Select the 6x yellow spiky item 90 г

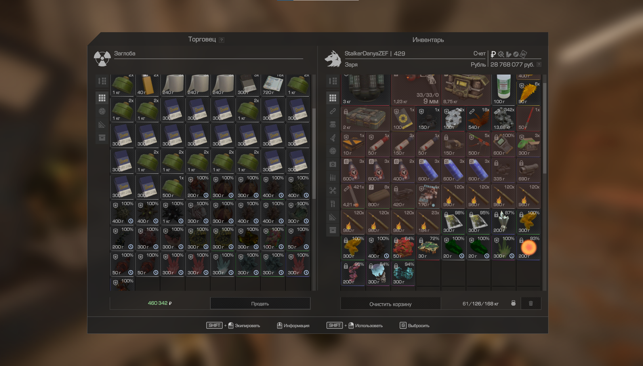pos(528,93)
